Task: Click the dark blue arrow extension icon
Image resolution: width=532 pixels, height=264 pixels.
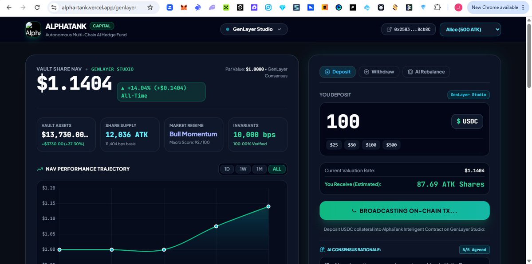Action: [x=311, y=7]
